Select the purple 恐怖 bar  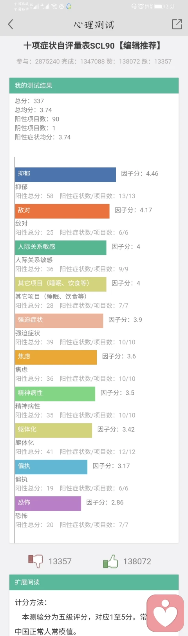click(48, 503)
